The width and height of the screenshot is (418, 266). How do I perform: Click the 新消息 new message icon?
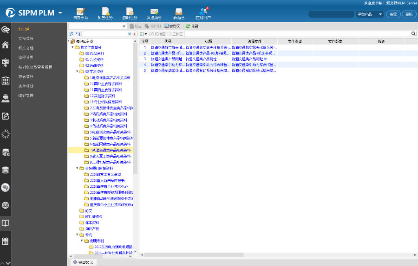(179, 12)
